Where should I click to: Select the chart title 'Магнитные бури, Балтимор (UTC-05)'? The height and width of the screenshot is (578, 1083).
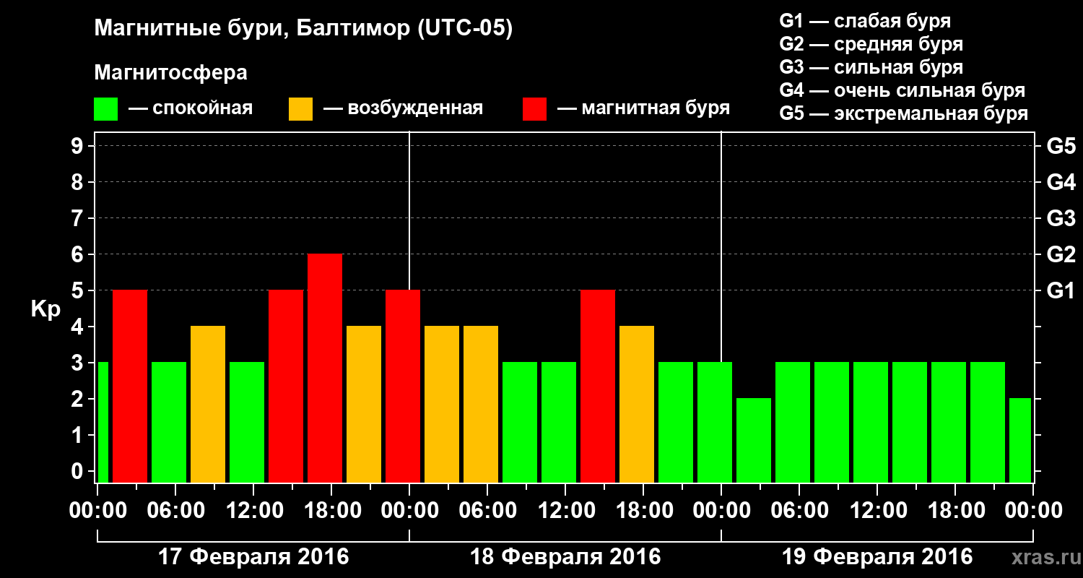(303, 29)
